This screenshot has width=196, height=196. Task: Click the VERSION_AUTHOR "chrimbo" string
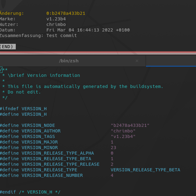point(123,131)
